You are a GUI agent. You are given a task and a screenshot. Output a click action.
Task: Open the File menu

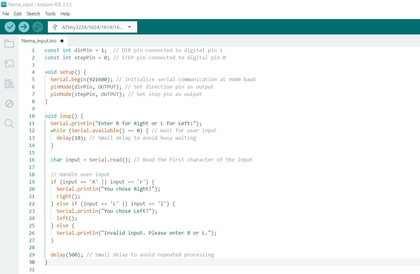(x=6, y=14)
